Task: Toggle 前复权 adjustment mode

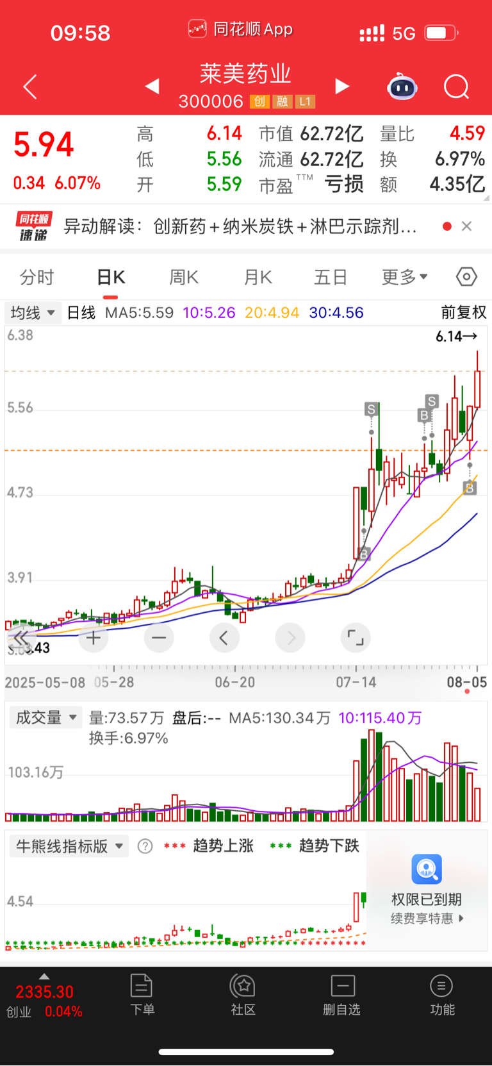Action: (x=464, y=312)
